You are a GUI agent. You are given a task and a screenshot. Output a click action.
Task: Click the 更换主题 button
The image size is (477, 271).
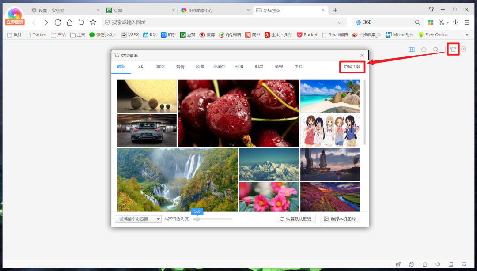click(352, 67)
